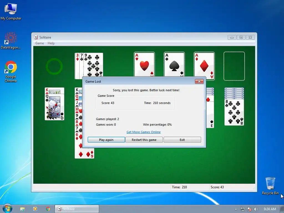The image size is (284, 213).
Task: Click the Ace of diamonds foundation
Action: 204,66
